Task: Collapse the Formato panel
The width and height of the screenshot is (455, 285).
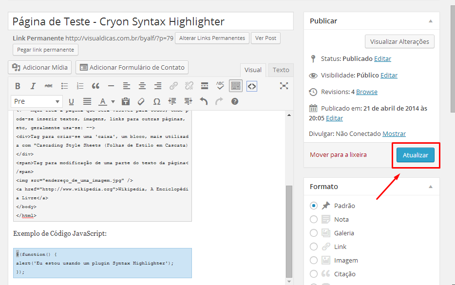Action: (x=431, y=187)
